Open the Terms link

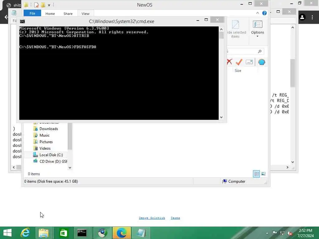[175, 218]
